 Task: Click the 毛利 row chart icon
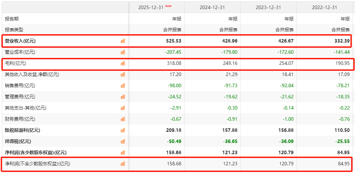tap(123, 63)
